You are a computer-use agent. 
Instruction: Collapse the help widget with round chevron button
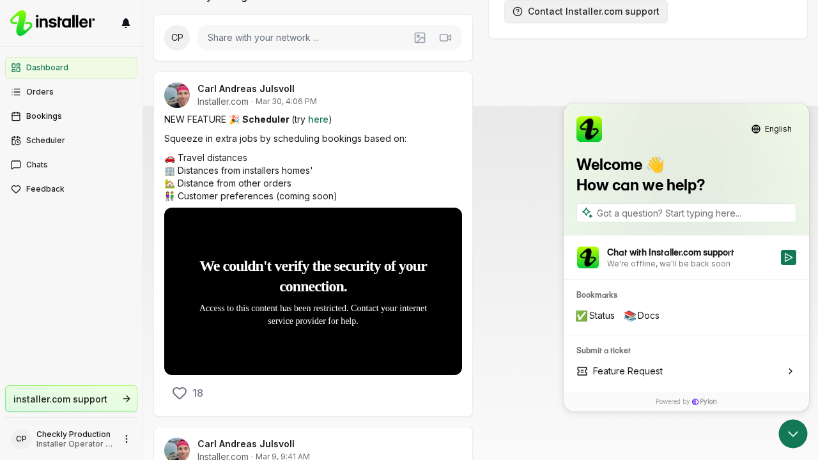793,434
